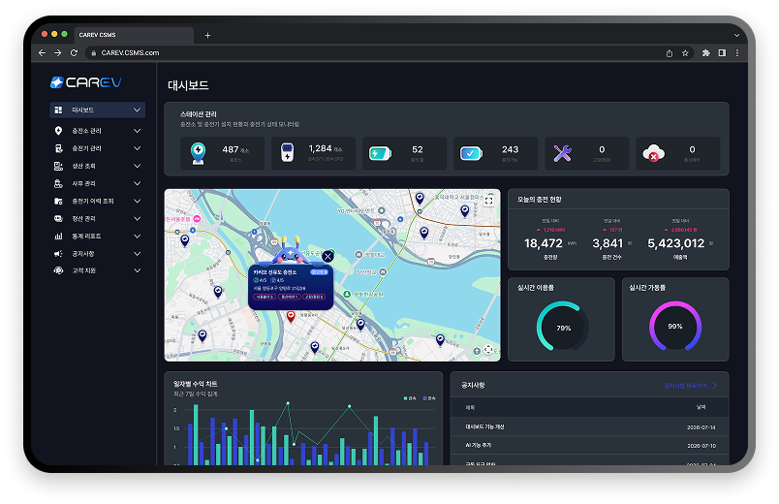
Task: Click the browser share icon
Action: point(670,53)
